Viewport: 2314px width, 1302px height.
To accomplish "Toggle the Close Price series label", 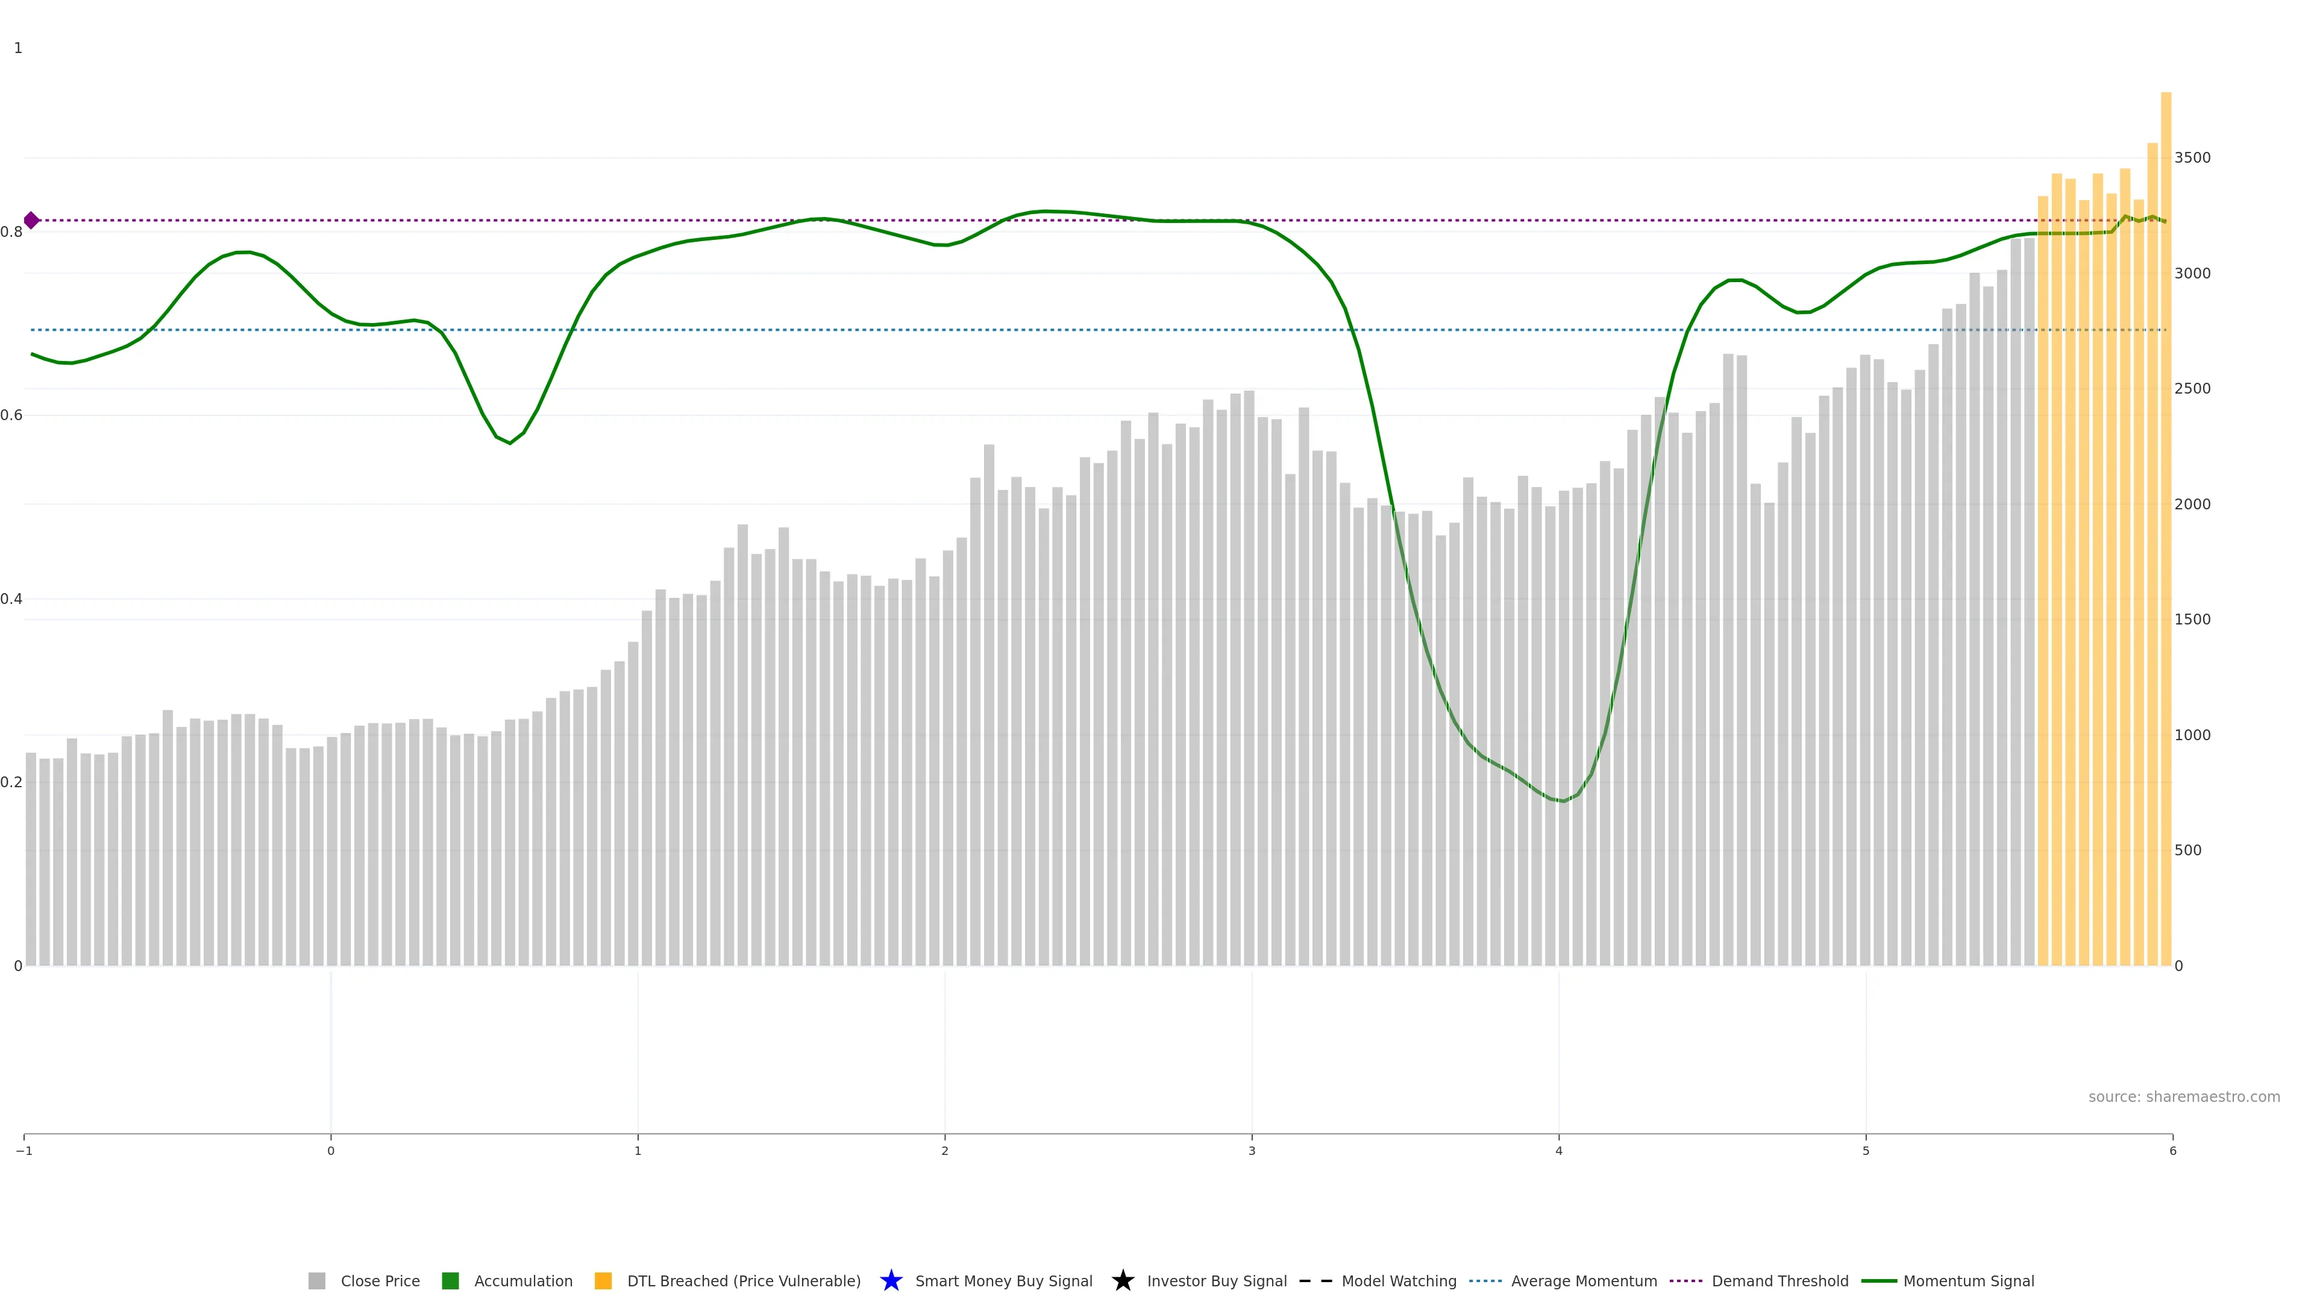I will pos(380,1280).
